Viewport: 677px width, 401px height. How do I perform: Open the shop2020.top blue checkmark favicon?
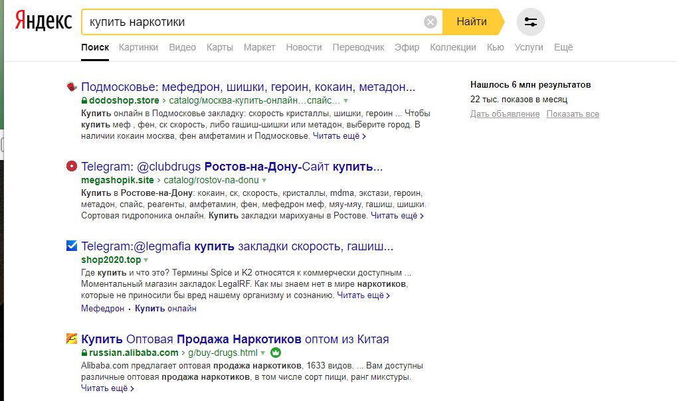(72, 246)
